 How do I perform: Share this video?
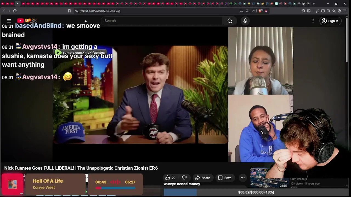click(x=202, y=178)
